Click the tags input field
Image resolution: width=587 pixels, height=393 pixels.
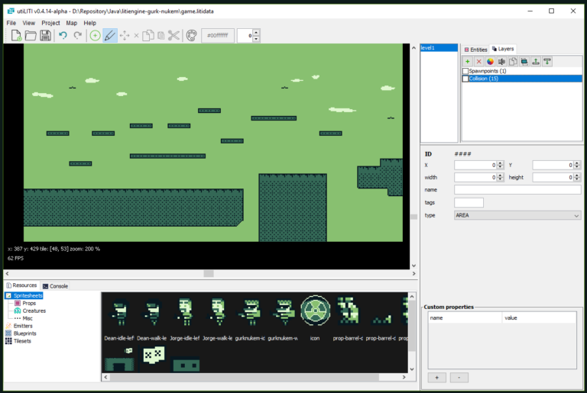(x=469, y=203)
